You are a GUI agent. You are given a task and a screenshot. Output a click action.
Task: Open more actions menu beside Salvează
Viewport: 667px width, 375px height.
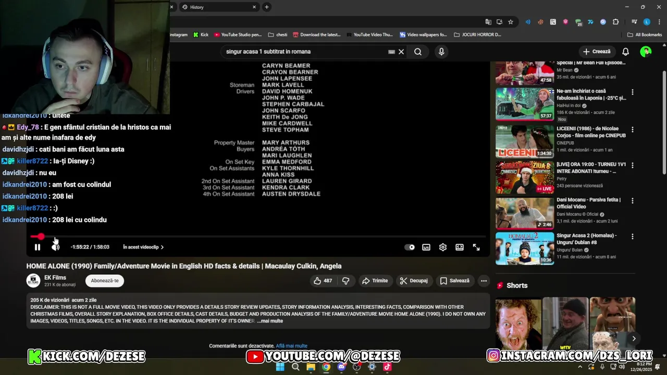point(484,281)
